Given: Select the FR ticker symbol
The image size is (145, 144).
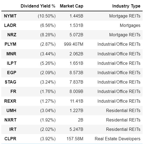Looking at the screenshot, I should [13, 92].
